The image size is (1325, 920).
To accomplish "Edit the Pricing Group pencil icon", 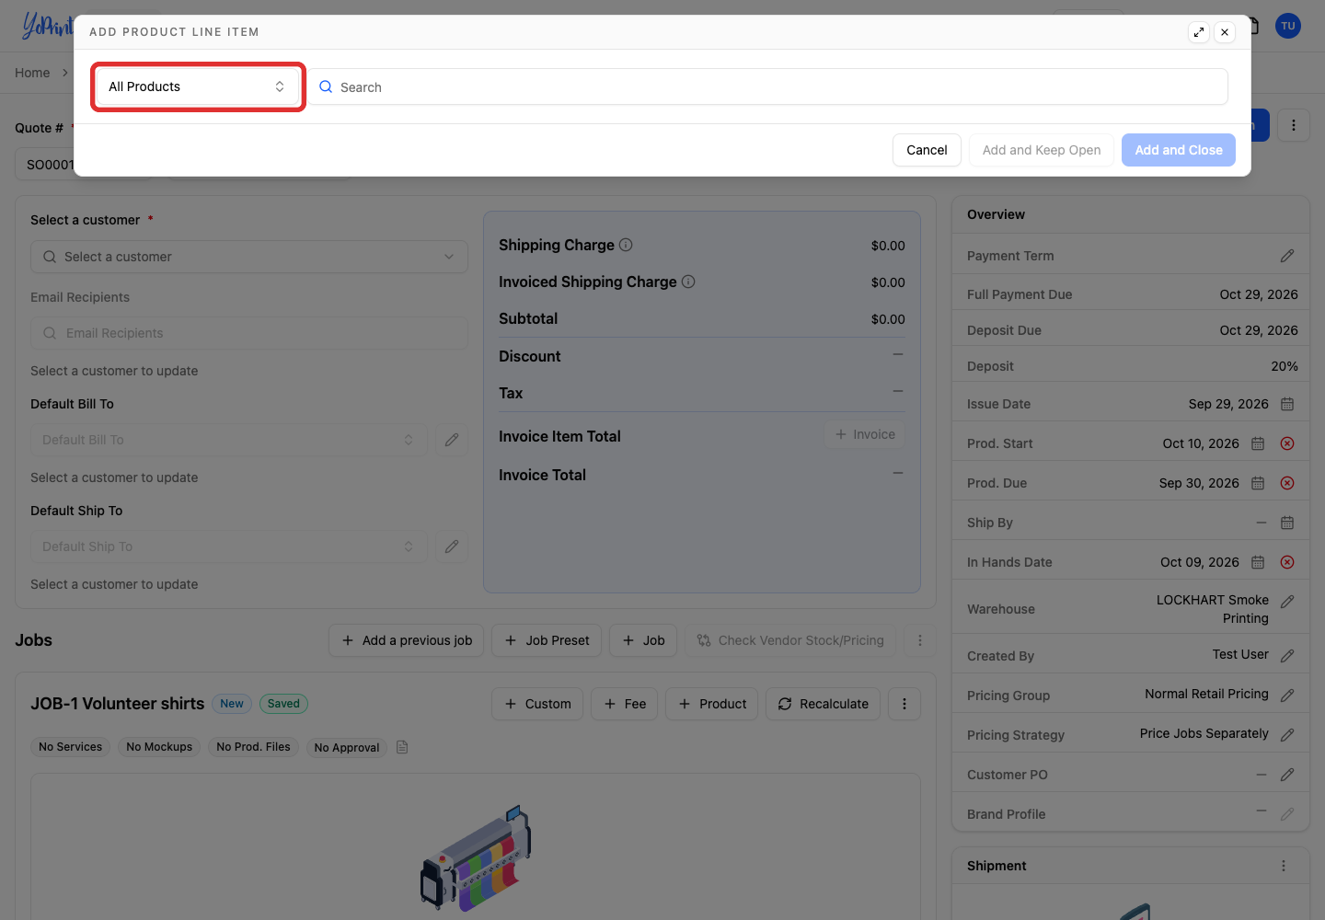I will (x=1287, y=696).
